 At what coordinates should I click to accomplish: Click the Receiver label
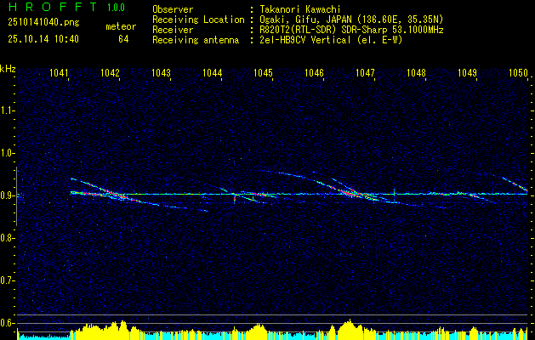coord(173,30)
